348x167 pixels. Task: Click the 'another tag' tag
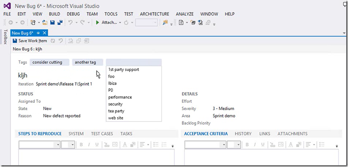click(87, 62)
